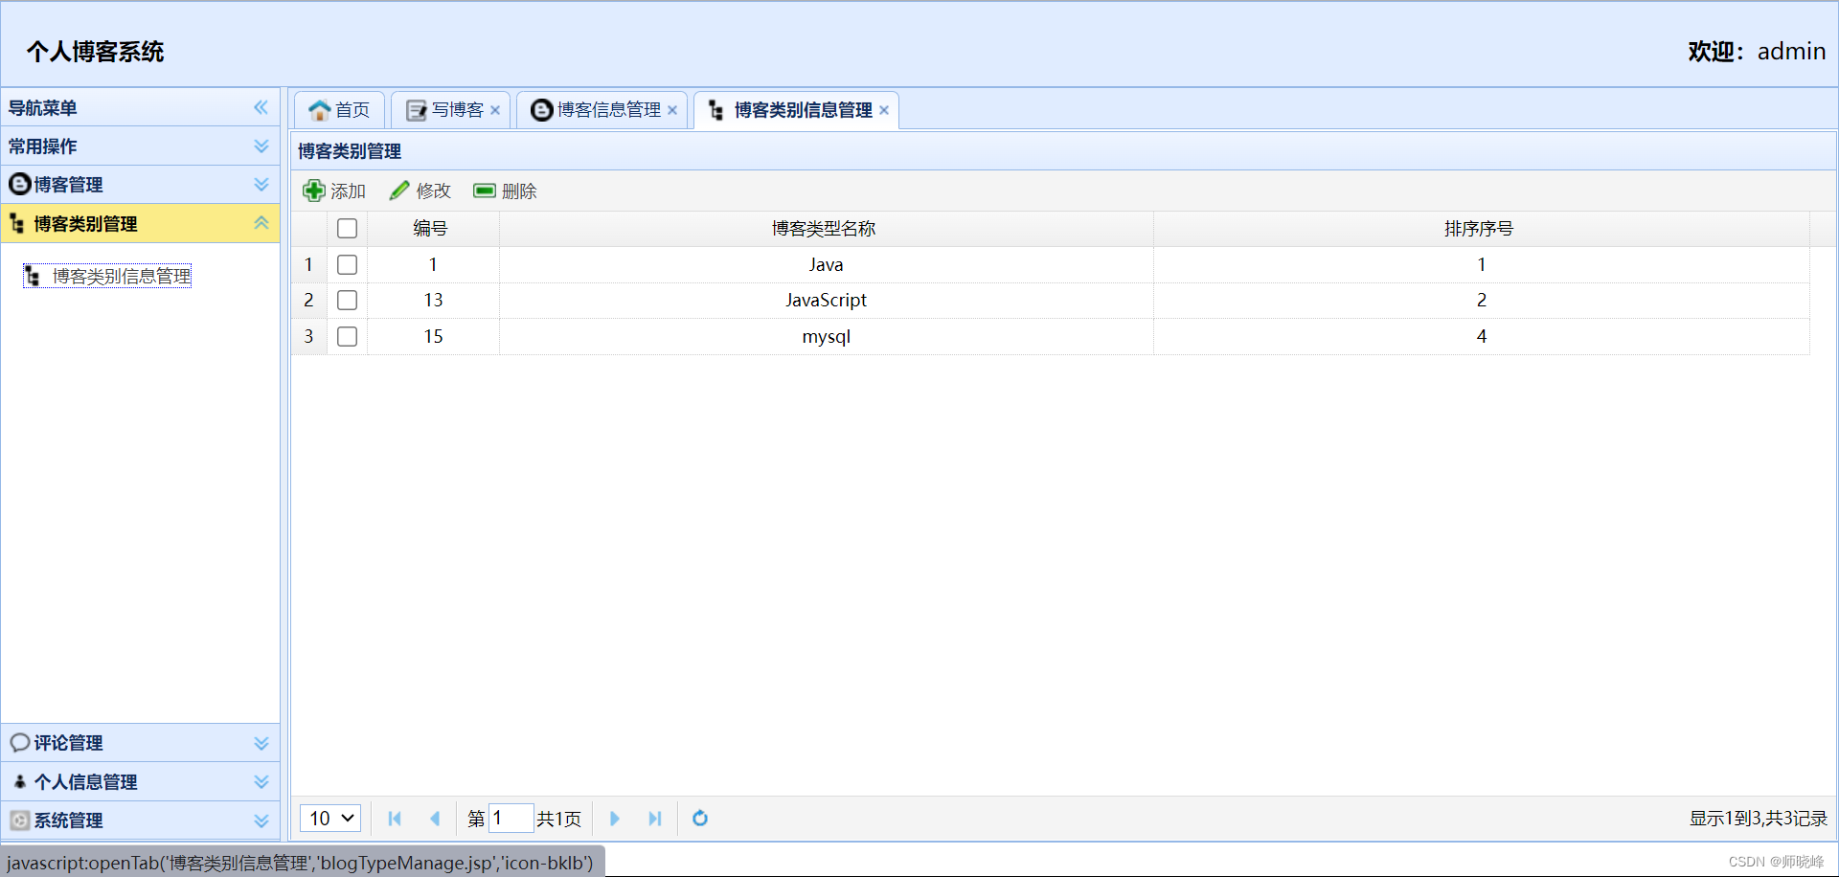Click the green minus delete icon

point(485,191)
